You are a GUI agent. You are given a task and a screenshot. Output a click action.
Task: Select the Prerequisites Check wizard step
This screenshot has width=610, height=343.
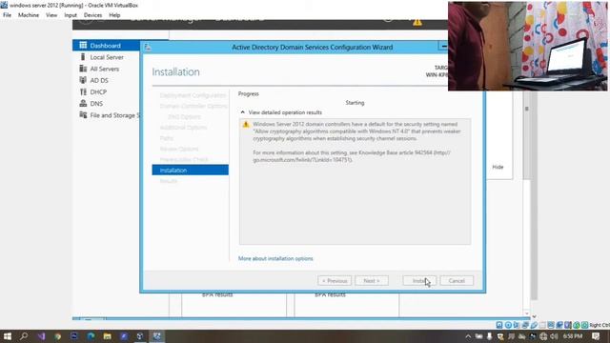[184, 160]
